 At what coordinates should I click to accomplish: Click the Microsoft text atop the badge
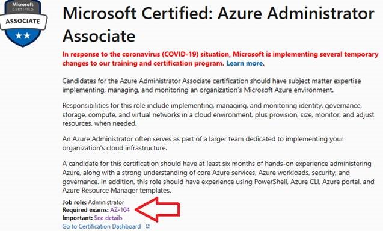[23, 4]
